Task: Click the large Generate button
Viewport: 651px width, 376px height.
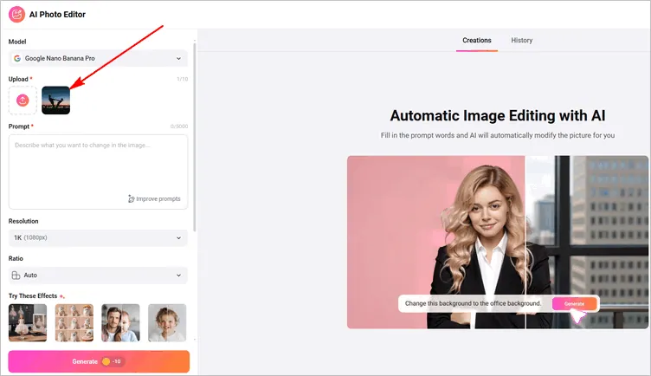Action: pyautogui.click(x=99, y=361)
